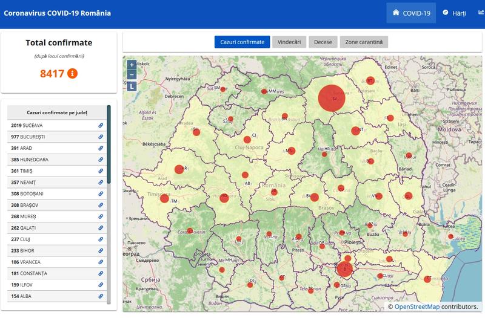This screenshot has height=318, width=485.
Task: Click the link icon next to TIMIȘ
Action: [x=101, y=171]
